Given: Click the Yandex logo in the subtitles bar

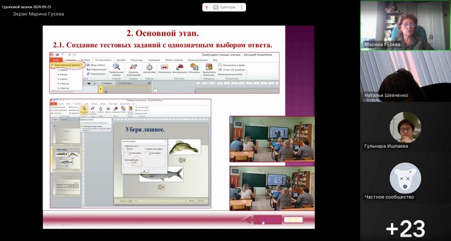Looking at the screenshot, I should click(206, 8).
